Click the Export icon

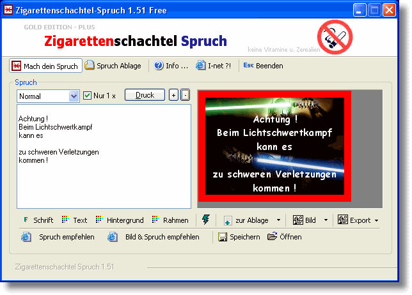pyautogui.click(x=343, y=220)
